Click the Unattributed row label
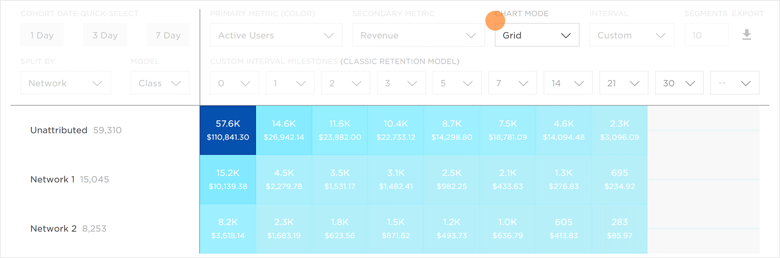 [59, 130]
